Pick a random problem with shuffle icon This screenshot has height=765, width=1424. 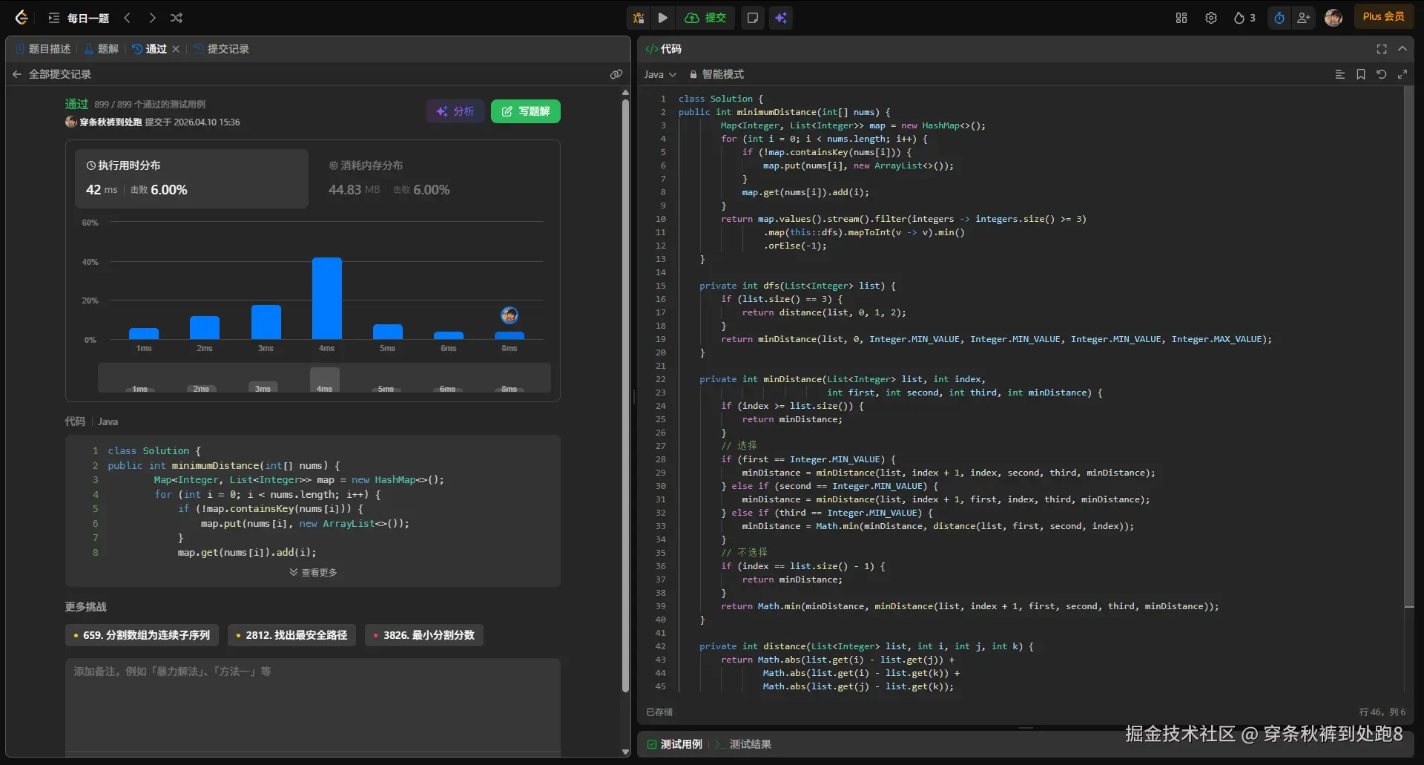(177, 18)
